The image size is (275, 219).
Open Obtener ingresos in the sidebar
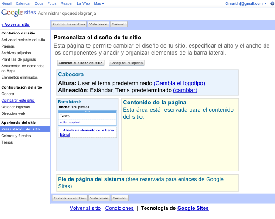click(x=16, y=107)
